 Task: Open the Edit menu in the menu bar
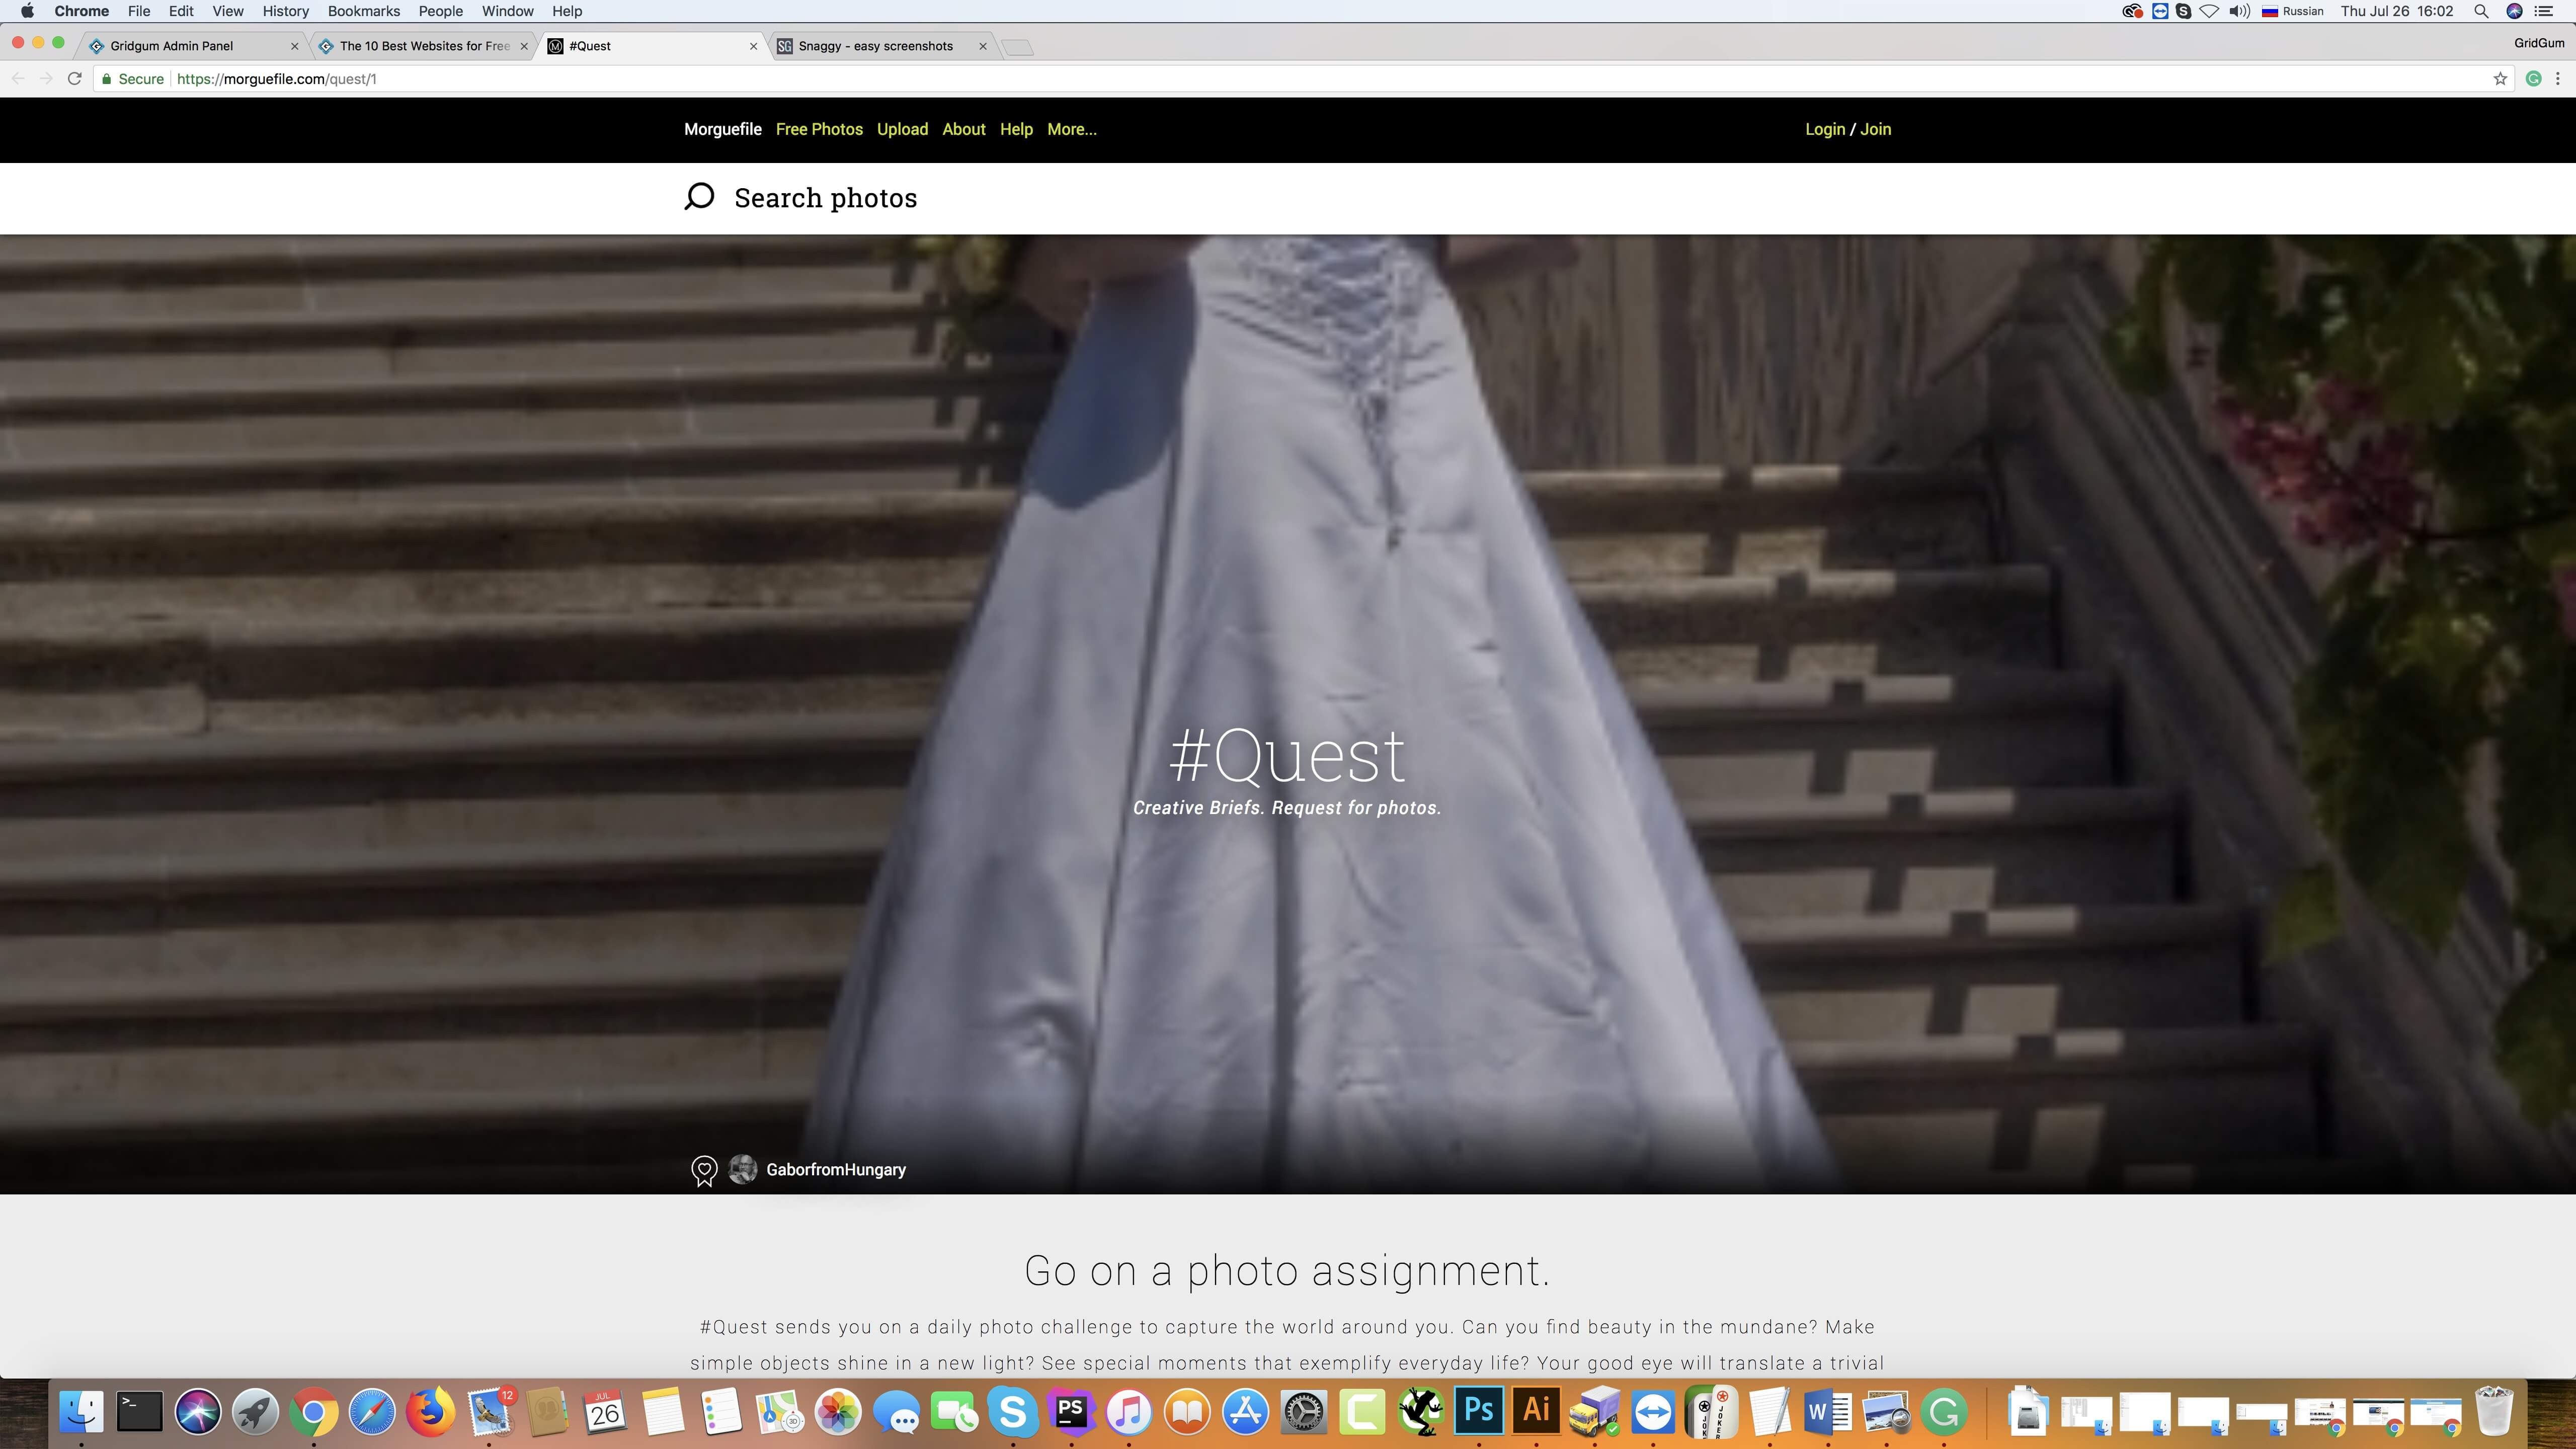[181, 11]
